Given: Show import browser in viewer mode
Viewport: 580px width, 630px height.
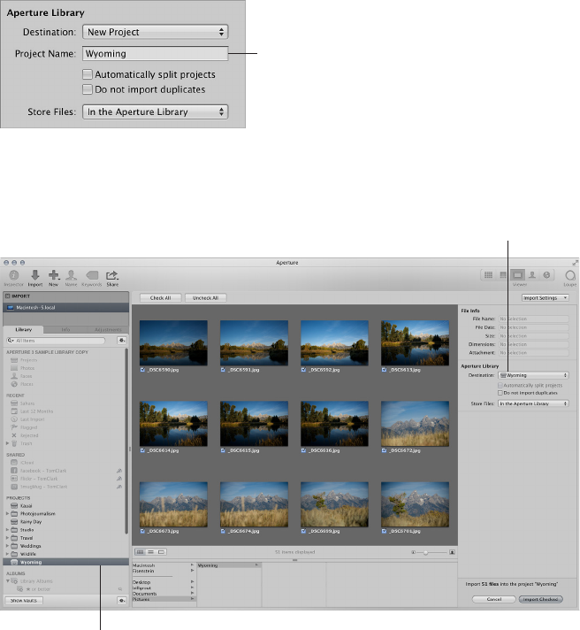Looking at the screenshot, I should (x=161, y=552).
